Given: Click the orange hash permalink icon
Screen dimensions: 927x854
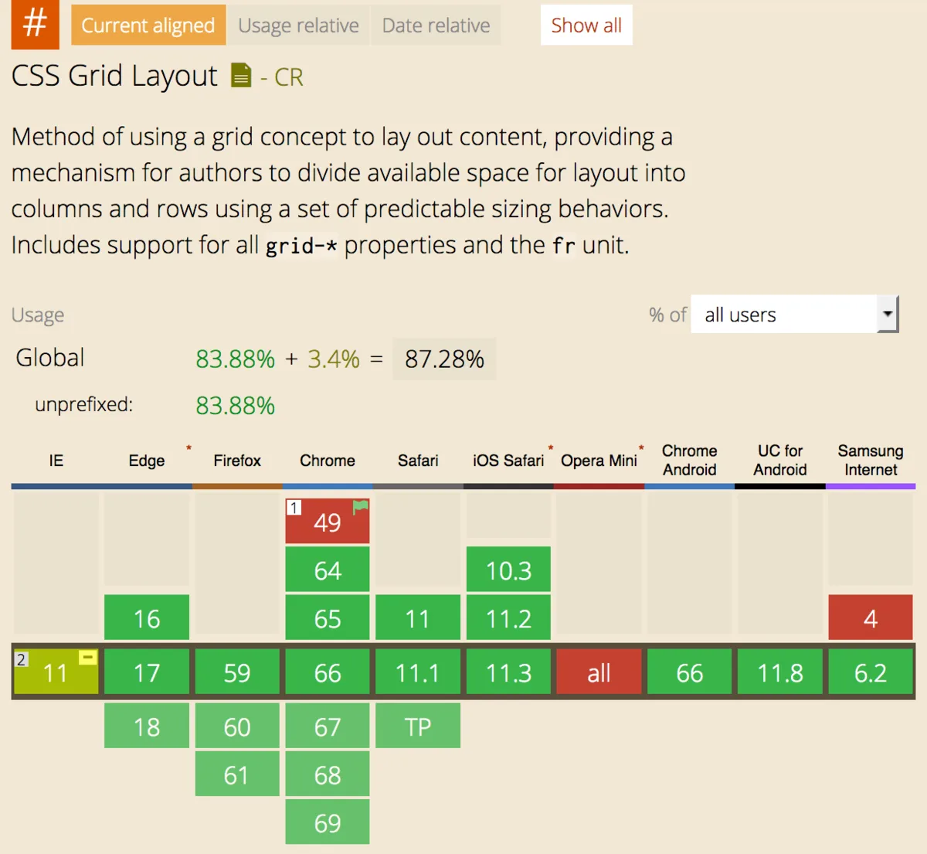Looking at the screenshot, I should (35, 24).
